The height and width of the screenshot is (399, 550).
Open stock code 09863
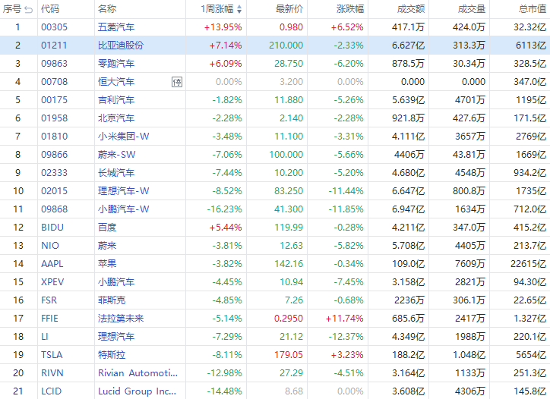(53, 64)
